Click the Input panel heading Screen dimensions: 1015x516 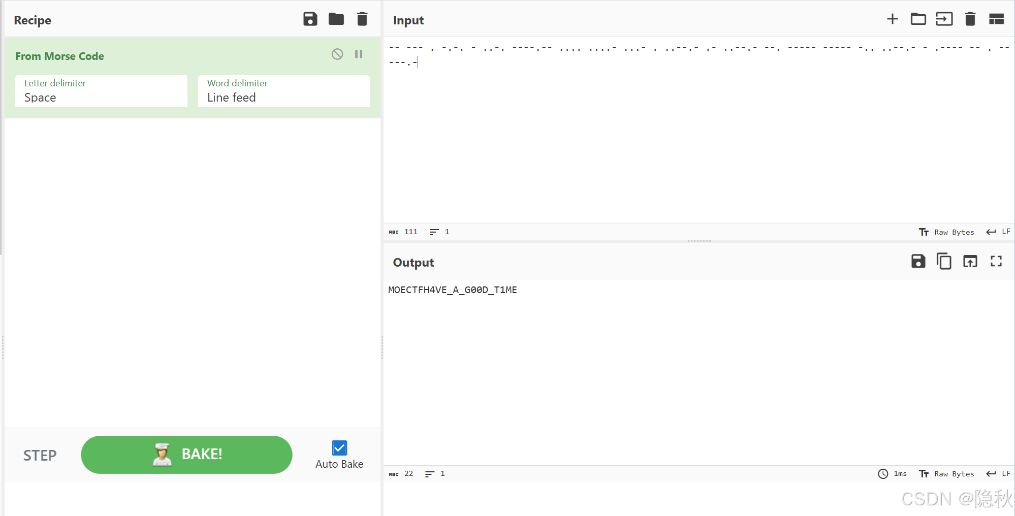[x=408, y=20]
